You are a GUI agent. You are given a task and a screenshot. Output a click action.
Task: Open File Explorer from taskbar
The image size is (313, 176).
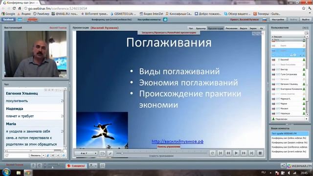click(19, 173)
